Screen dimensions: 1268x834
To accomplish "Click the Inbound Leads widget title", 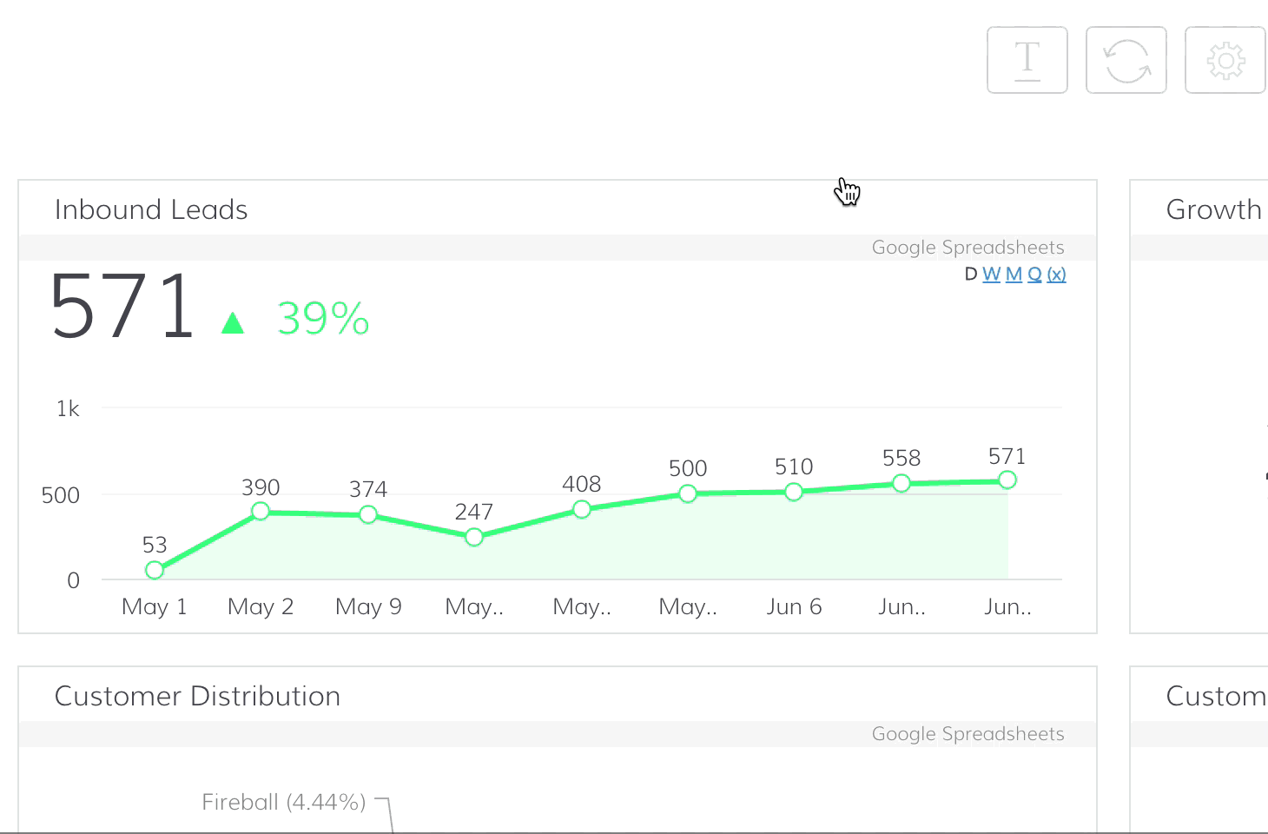I will click(x=151, y=208).
